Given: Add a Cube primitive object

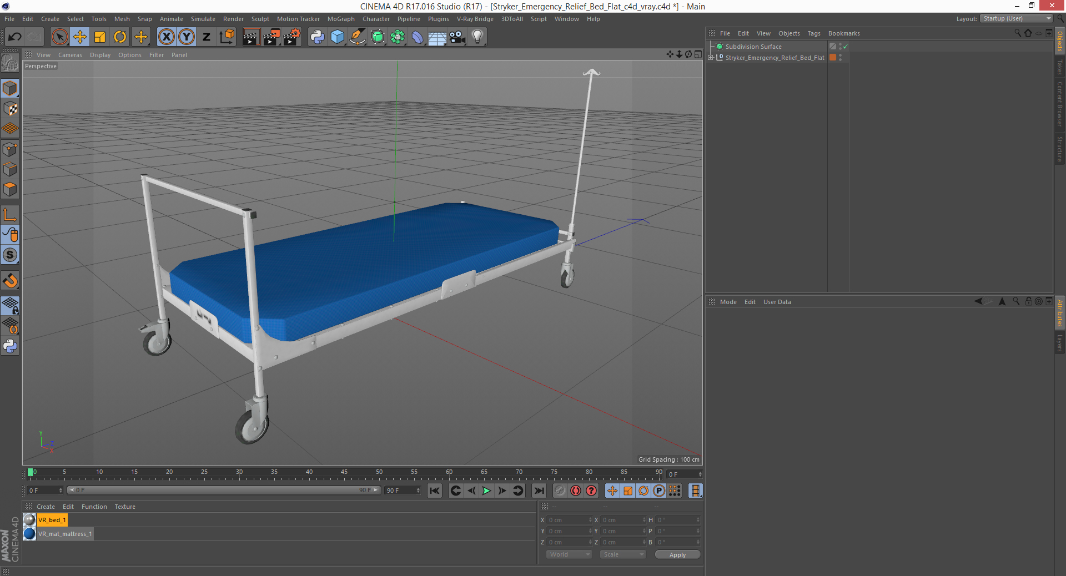Looking at the screenshot, I should tap(338, 37).
